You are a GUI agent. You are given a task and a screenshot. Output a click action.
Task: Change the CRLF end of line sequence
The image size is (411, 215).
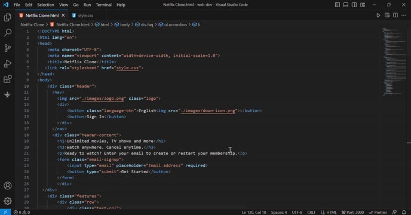311,212
